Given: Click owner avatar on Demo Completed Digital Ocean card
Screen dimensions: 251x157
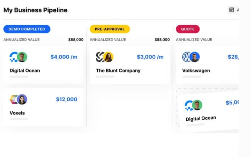Looking at the screenshot, I should (x=22, y=57).
